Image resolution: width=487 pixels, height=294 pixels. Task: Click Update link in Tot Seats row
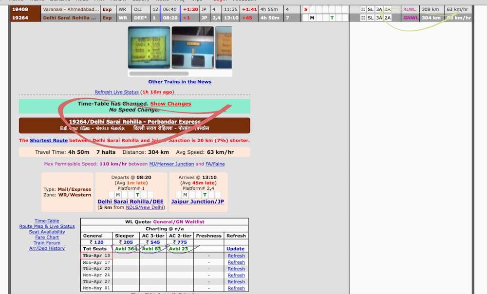click(x=235, y=249)
